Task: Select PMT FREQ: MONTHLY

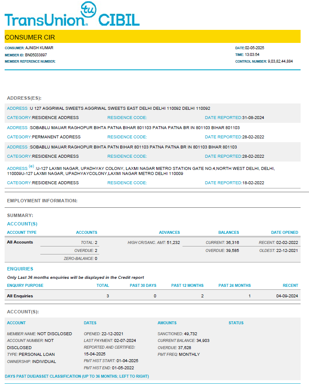Action: [179, 355]
